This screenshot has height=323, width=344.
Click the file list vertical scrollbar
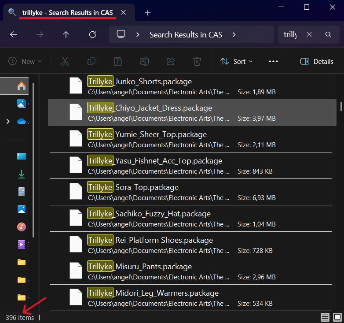tap(341, 106)
